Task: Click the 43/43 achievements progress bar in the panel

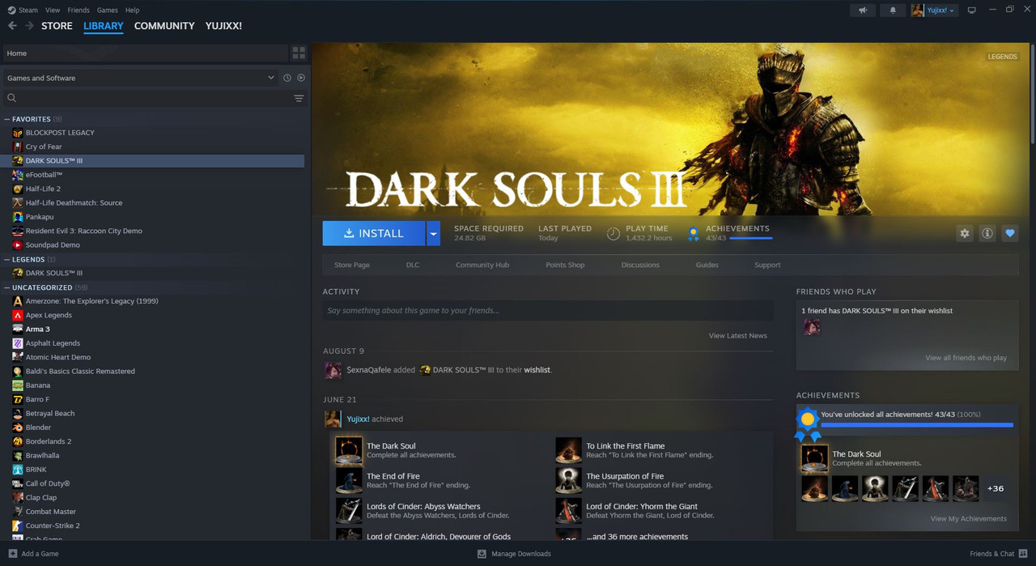Action: tap(917, 424)
